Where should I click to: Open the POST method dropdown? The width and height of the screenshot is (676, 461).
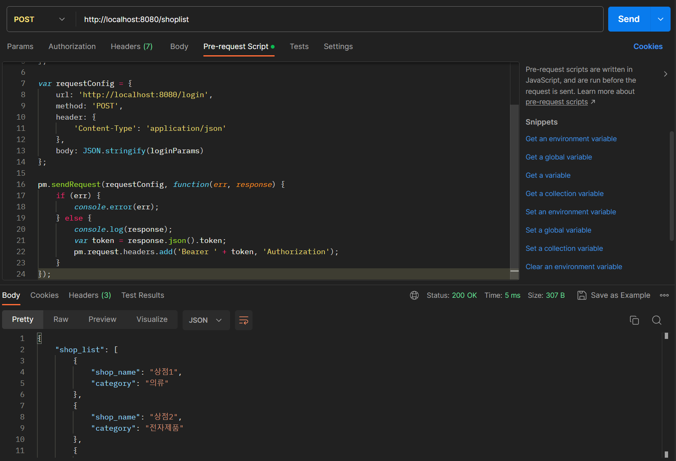tap(40, 19)
